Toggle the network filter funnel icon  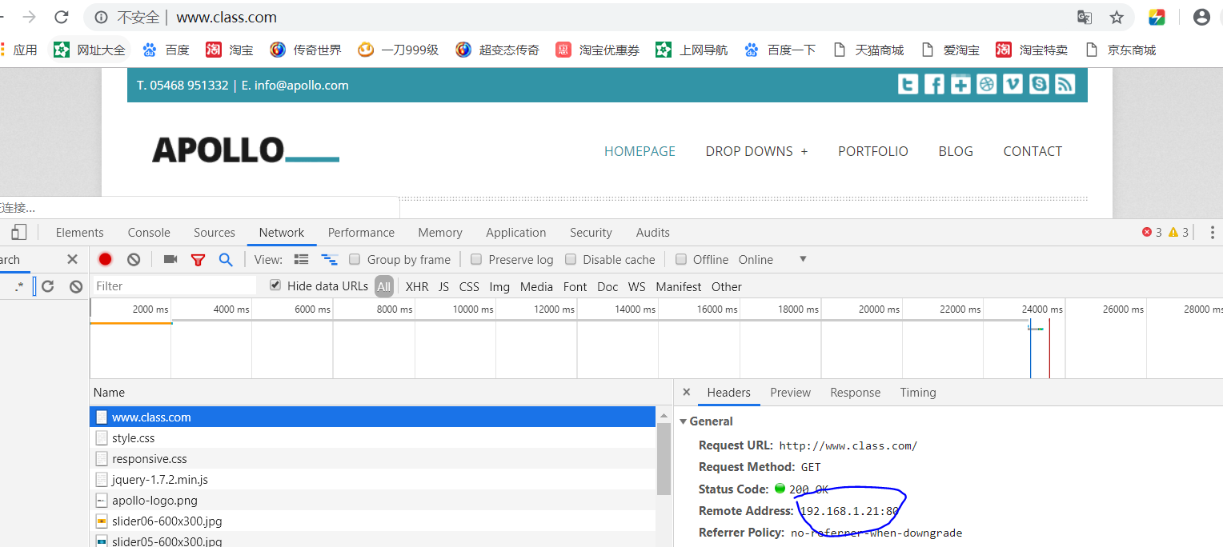(x=198, y=259)
